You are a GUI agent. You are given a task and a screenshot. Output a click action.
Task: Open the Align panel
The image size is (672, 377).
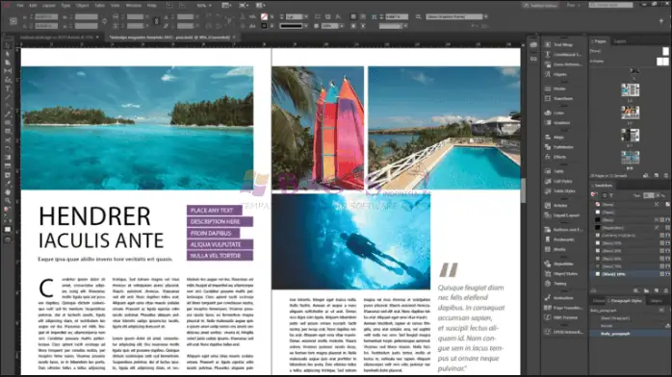point(555,138)
